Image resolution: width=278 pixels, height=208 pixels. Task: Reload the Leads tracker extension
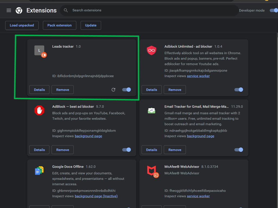coord(113,90)
